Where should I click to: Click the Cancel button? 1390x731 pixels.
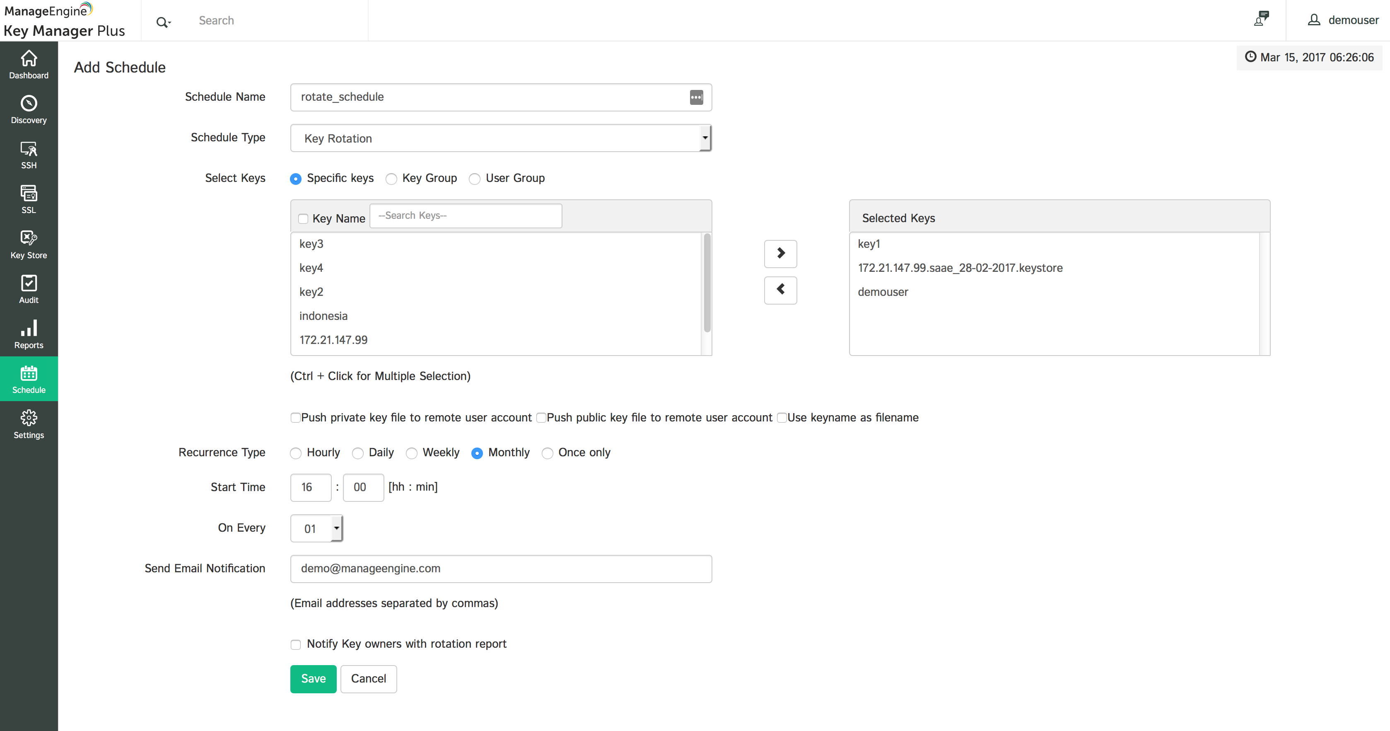[x=369, y=679]
